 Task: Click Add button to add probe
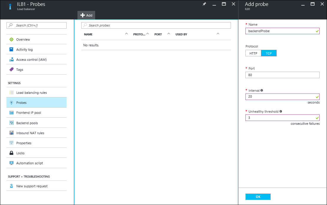tap(86, 15)
